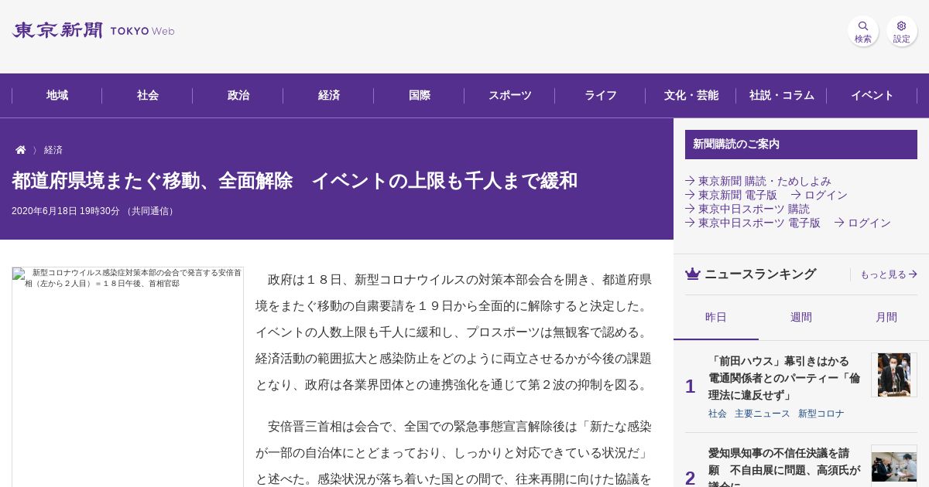Select the 週間 ranking tab
This screenshot has width=929, height=487.
click(801, 318)
